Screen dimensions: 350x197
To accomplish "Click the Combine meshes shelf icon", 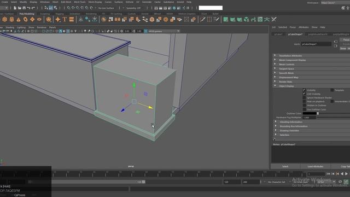I will [103, 20].
